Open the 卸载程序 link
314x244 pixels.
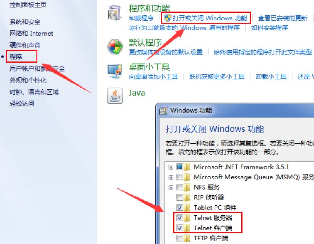tap(141, 18)
